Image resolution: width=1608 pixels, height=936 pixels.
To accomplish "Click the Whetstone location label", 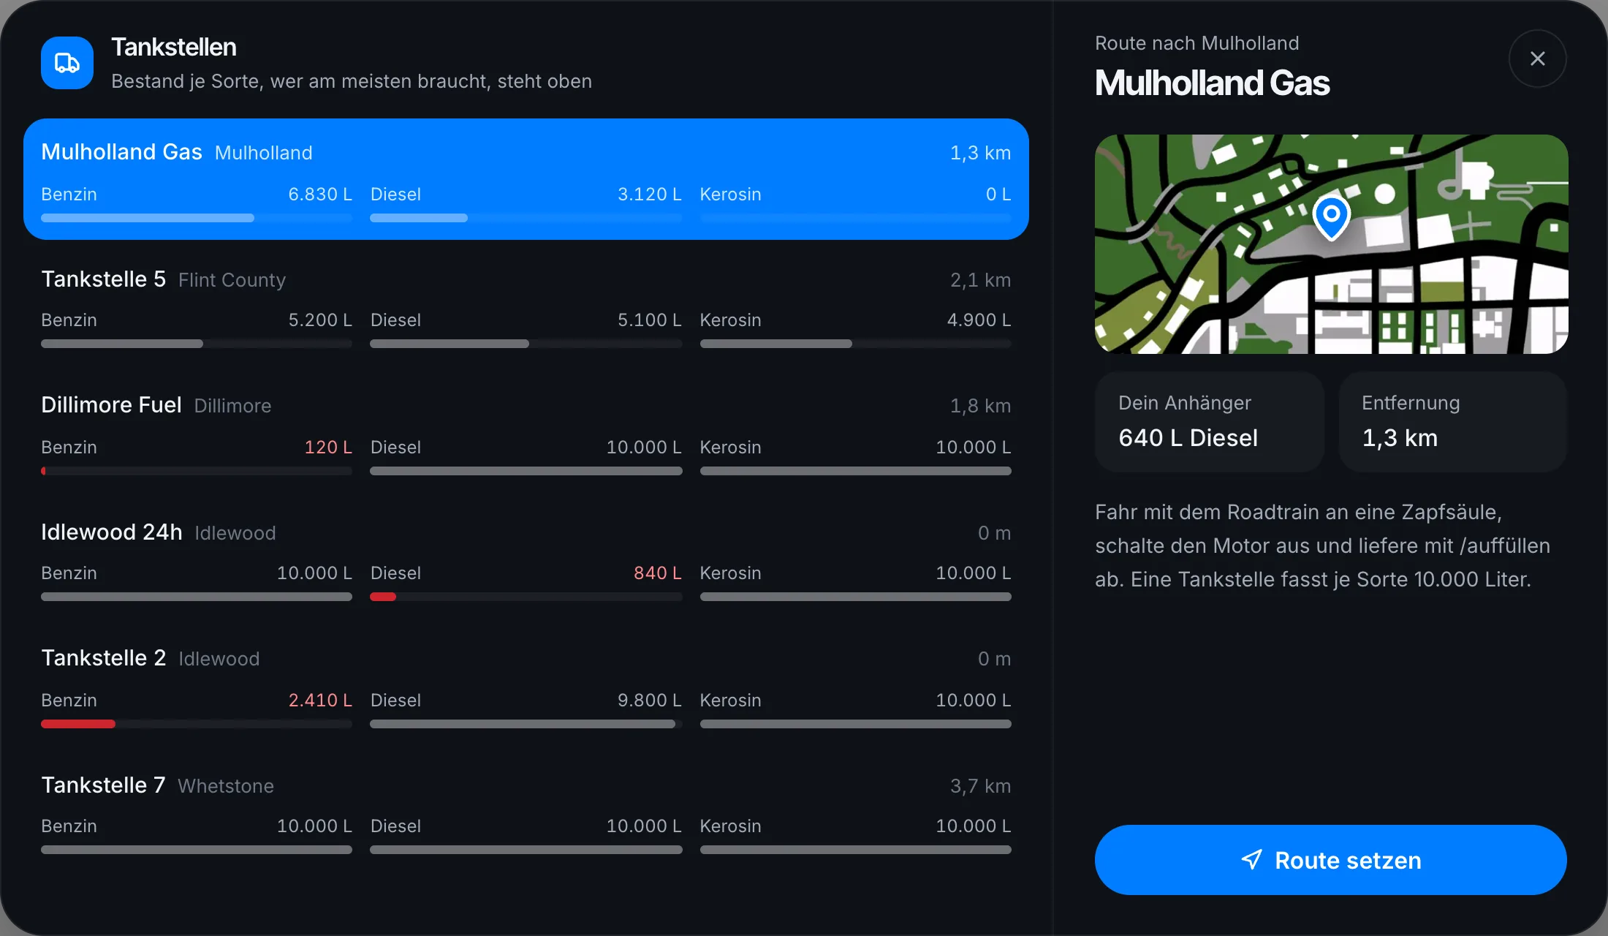I will [x=226, y=786].
